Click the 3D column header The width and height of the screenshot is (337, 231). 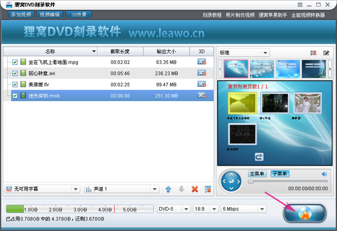pos(202,52)
